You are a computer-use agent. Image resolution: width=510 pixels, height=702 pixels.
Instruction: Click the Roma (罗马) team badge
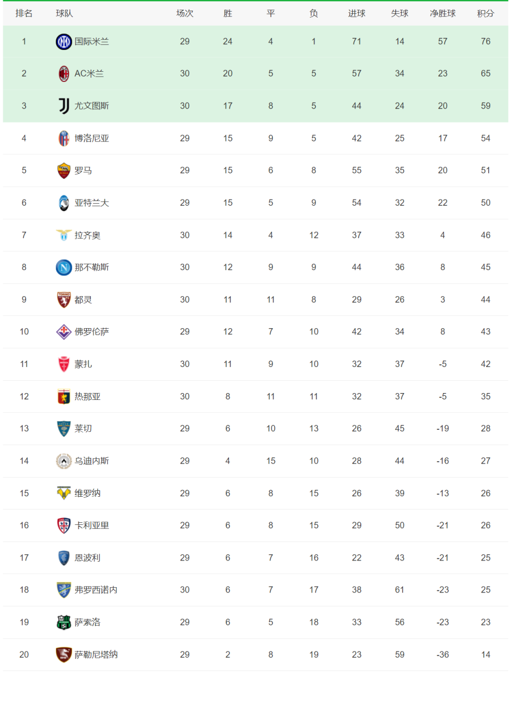point(64,171)
